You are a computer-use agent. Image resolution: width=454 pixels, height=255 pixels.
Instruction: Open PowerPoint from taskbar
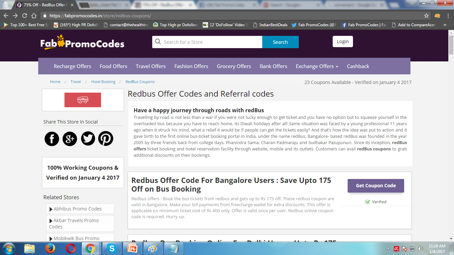pos(133,248)
